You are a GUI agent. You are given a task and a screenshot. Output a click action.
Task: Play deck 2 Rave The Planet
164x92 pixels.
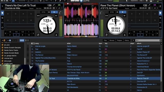click(x=122, y=12)
